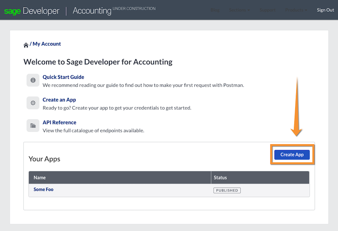Click the Create an App gear icon

33,103
